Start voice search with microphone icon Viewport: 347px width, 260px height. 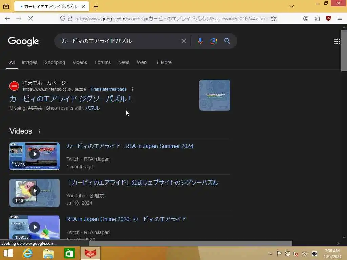tap(200, 41)
